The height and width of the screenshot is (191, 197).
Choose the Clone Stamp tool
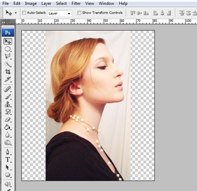[x=8, y=104]
